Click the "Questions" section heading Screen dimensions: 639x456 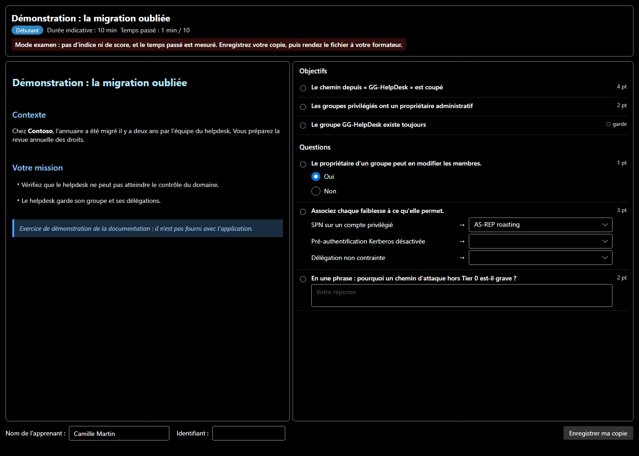pos(315,147)
